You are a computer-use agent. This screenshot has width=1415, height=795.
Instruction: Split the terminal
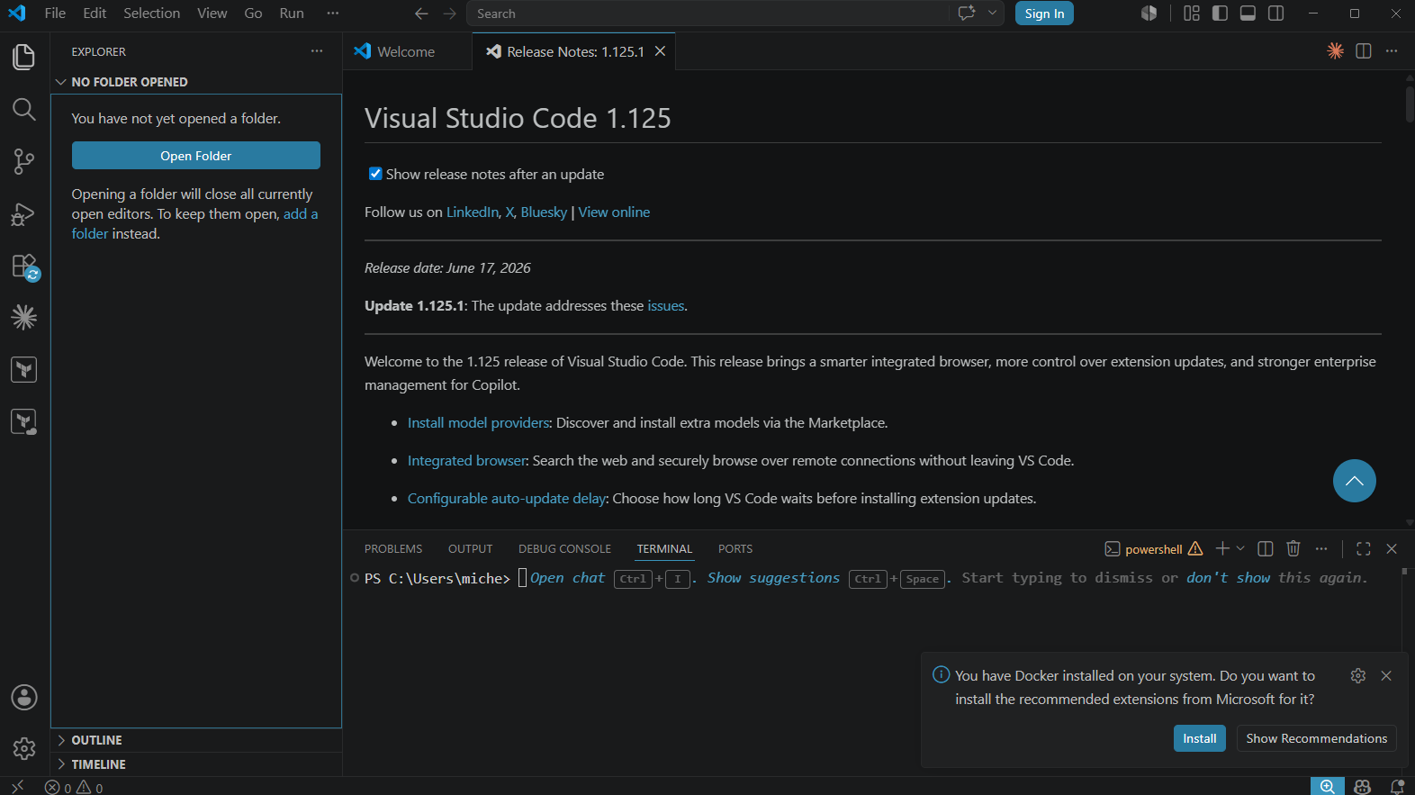[x=1266, y=548]
